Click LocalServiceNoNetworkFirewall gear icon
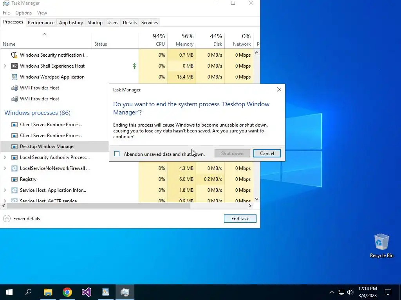The height and width of the screenshot is (300, 401). (14, 168)
